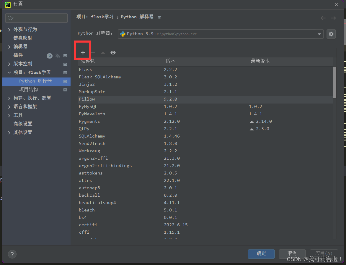Screen dimensions: 346x265
Task: Click the package list vertical scrollbar
Action: pyautogui.click(x=334, y=83)
